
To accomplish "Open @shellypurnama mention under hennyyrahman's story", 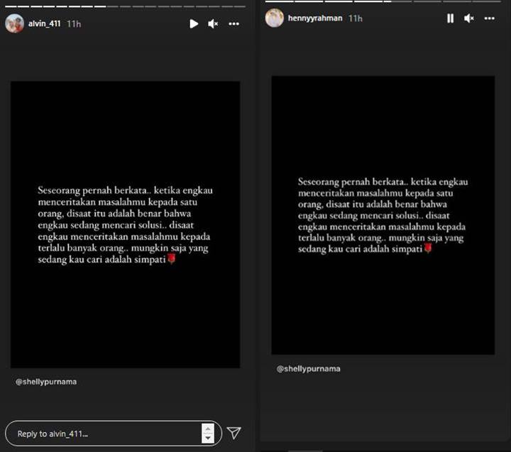I will pyautogui.click(x=308, y=368).
